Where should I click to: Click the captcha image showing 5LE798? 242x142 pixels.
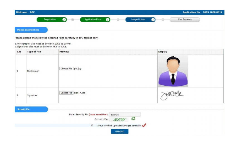119,119
